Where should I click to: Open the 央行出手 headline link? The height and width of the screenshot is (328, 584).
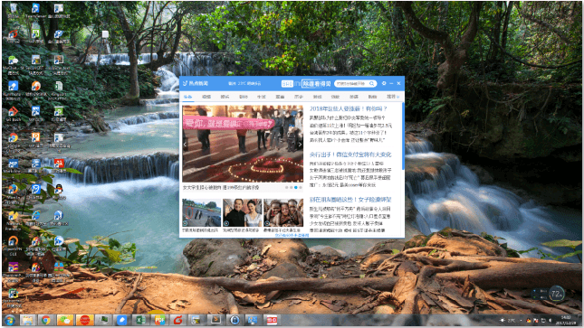350,155
